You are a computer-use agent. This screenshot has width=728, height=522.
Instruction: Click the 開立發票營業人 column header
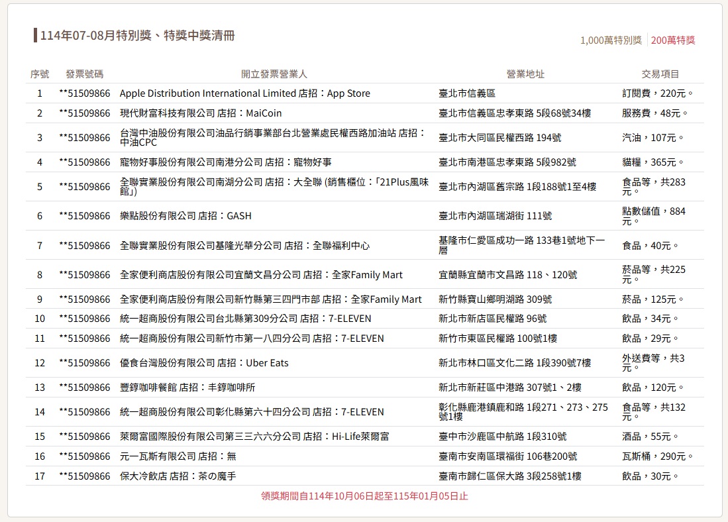pyautogui.click(x=274, y=74)
